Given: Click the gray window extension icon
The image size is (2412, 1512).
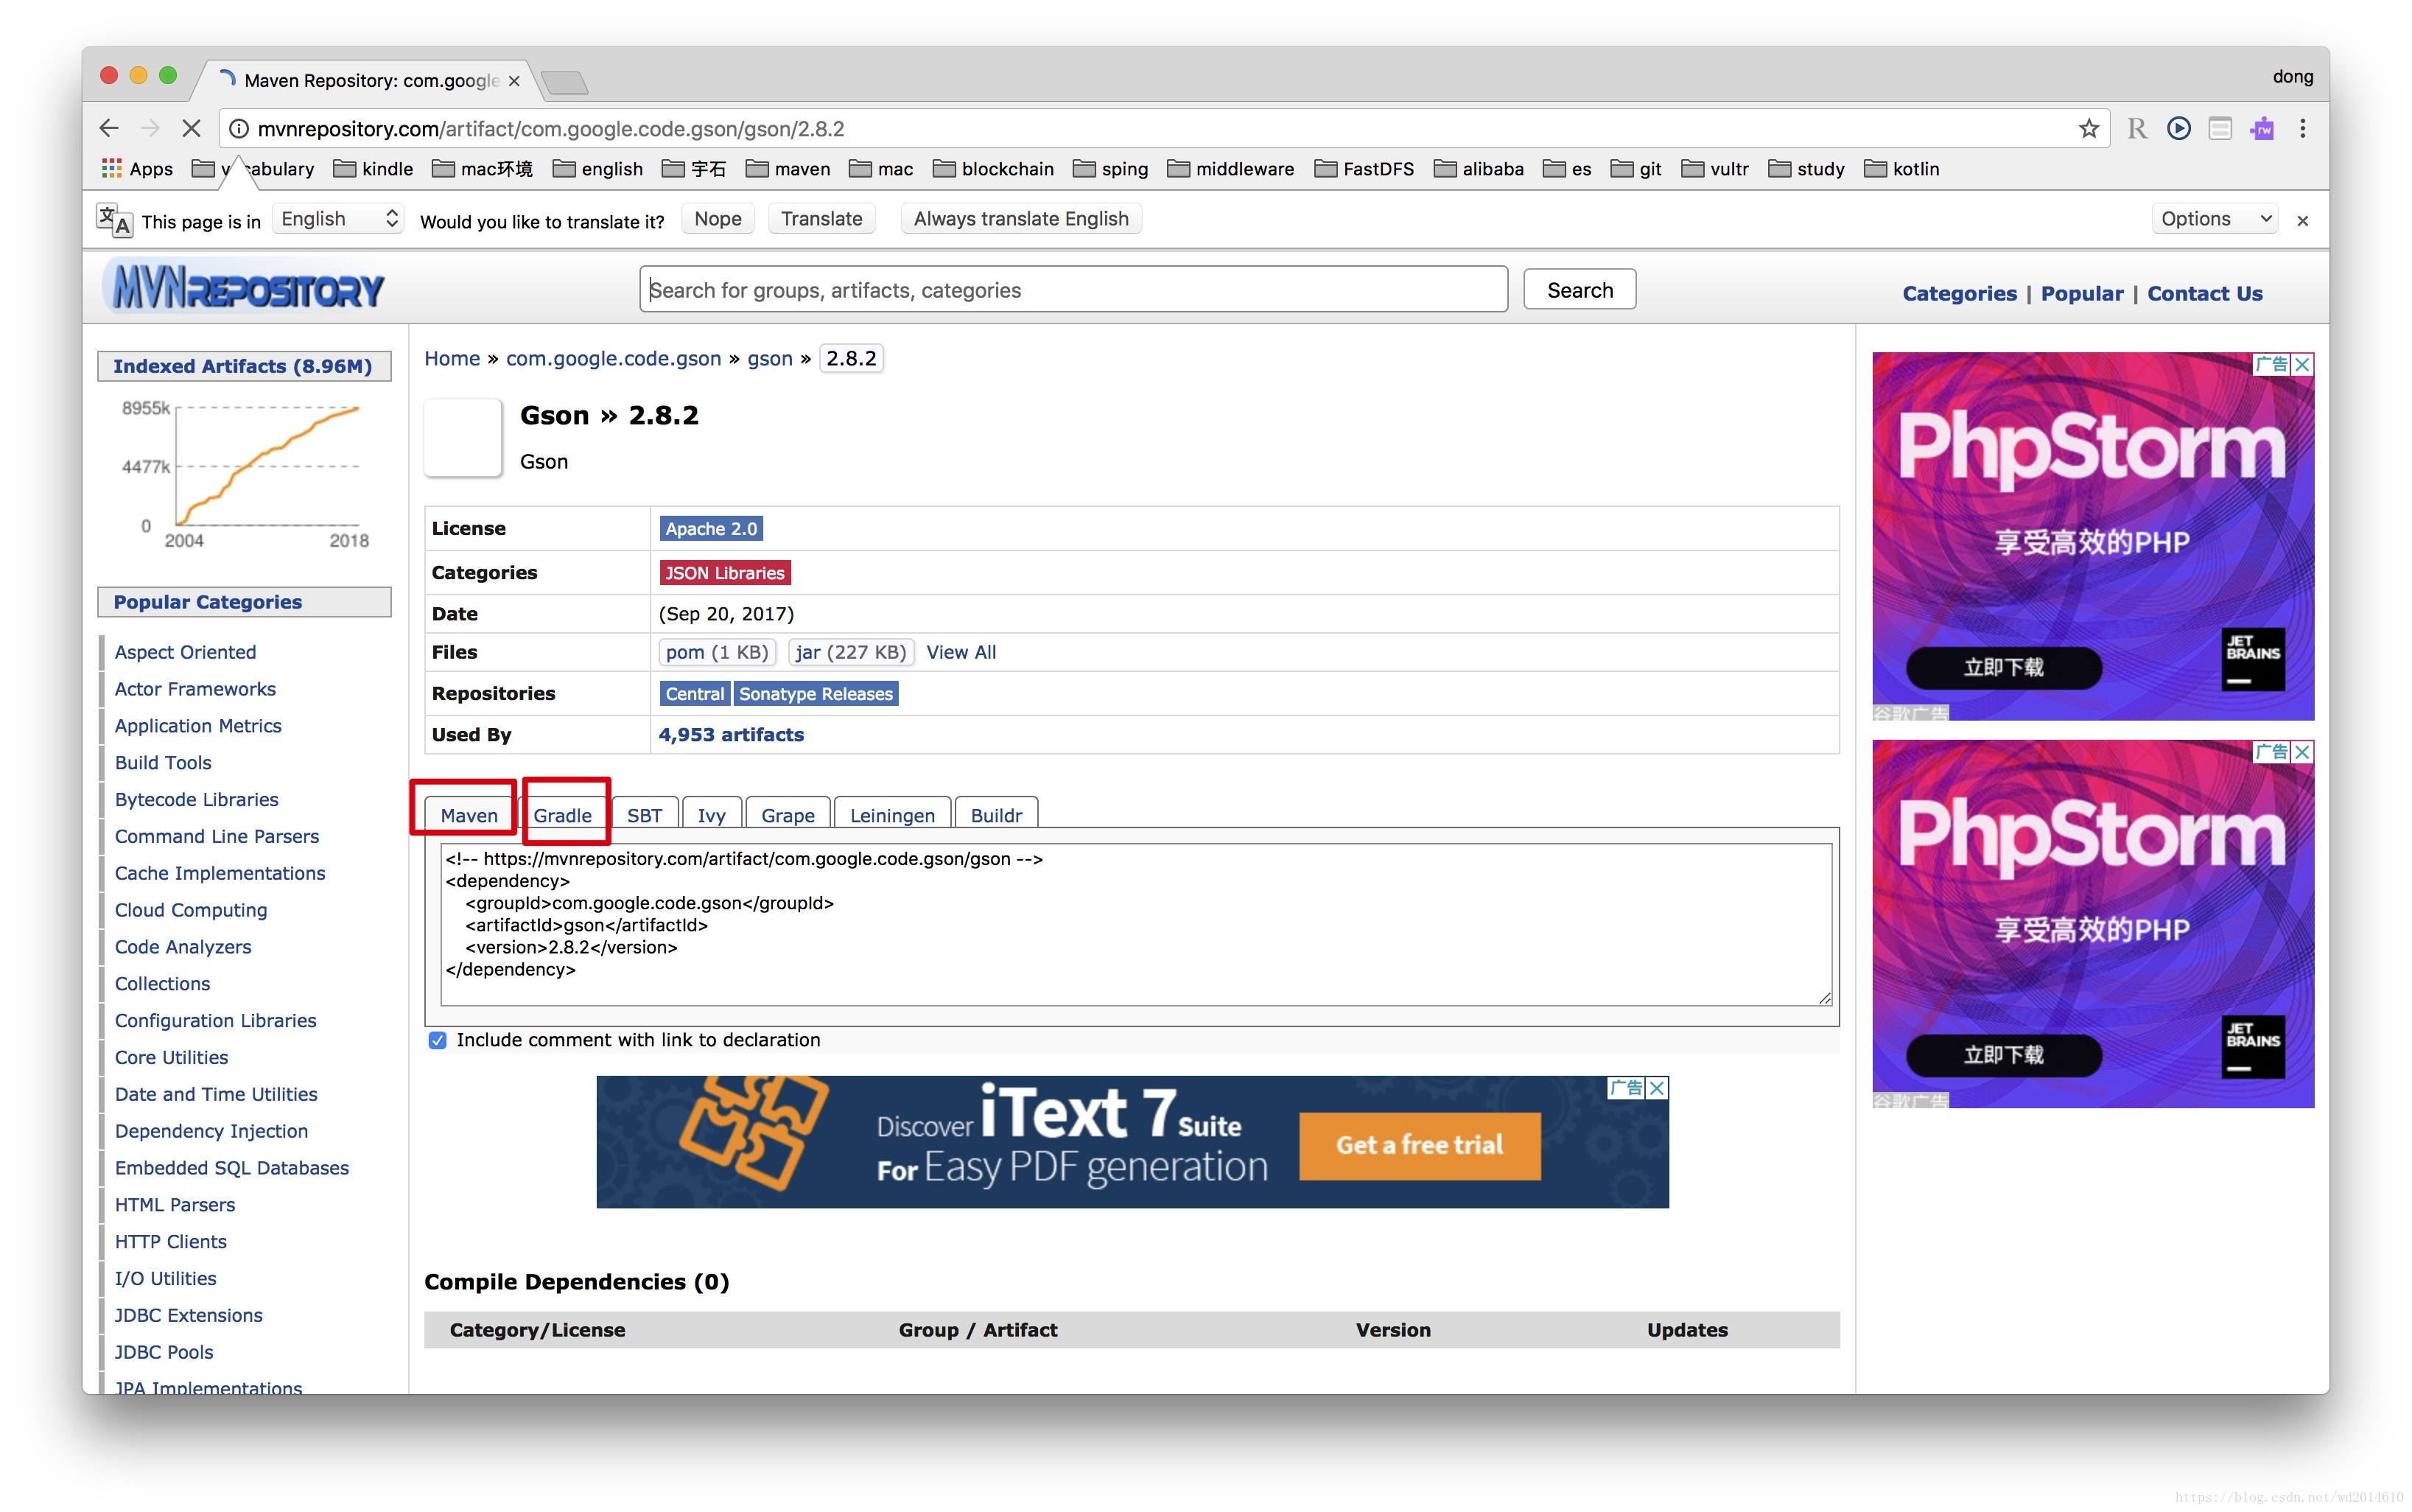Looking at the screenshot, I should [2219, 128].
